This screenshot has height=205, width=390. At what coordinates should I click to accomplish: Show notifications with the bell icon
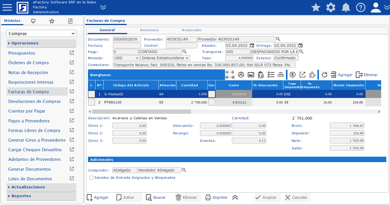(x=346, y=8)
